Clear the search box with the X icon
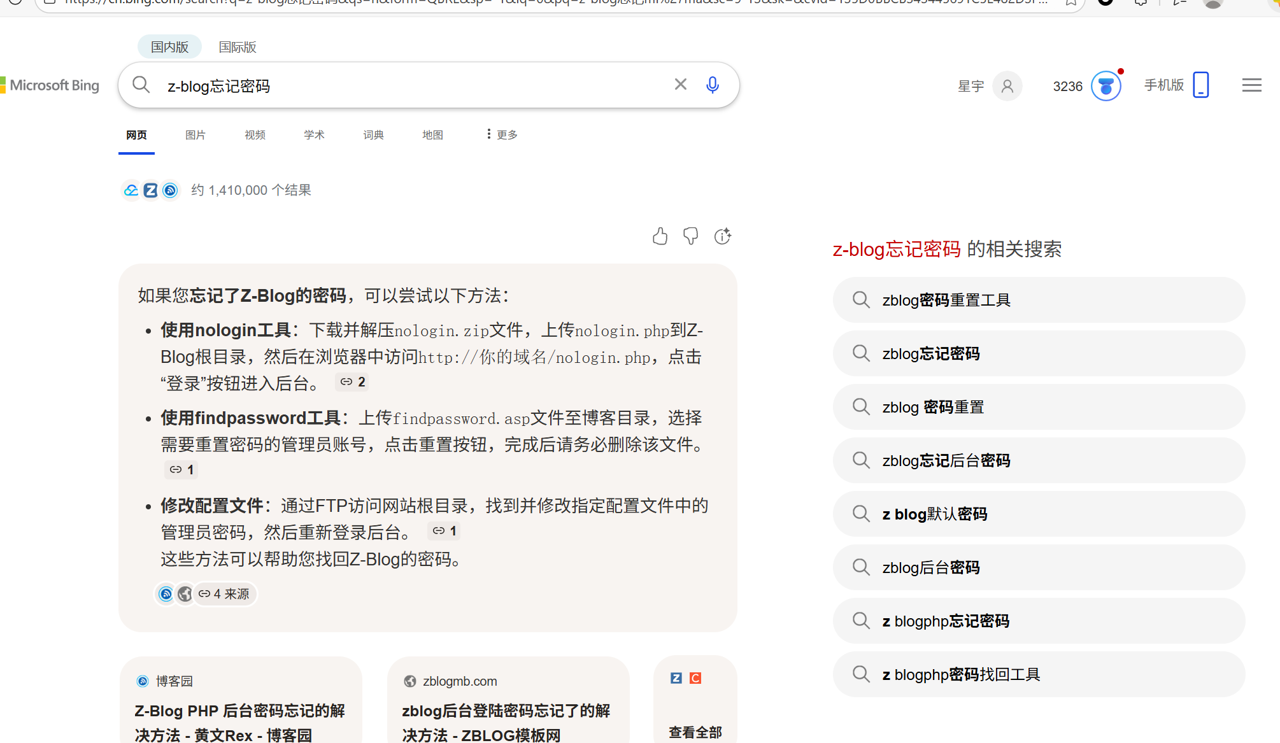Image resolution: width=1280 pixels, height=743 pixels. [x=680, y=85]
